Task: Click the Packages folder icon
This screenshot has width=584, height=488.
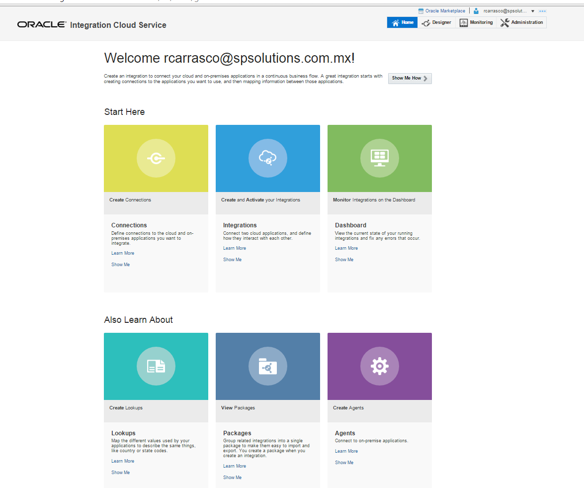Action: pos(268,366)
